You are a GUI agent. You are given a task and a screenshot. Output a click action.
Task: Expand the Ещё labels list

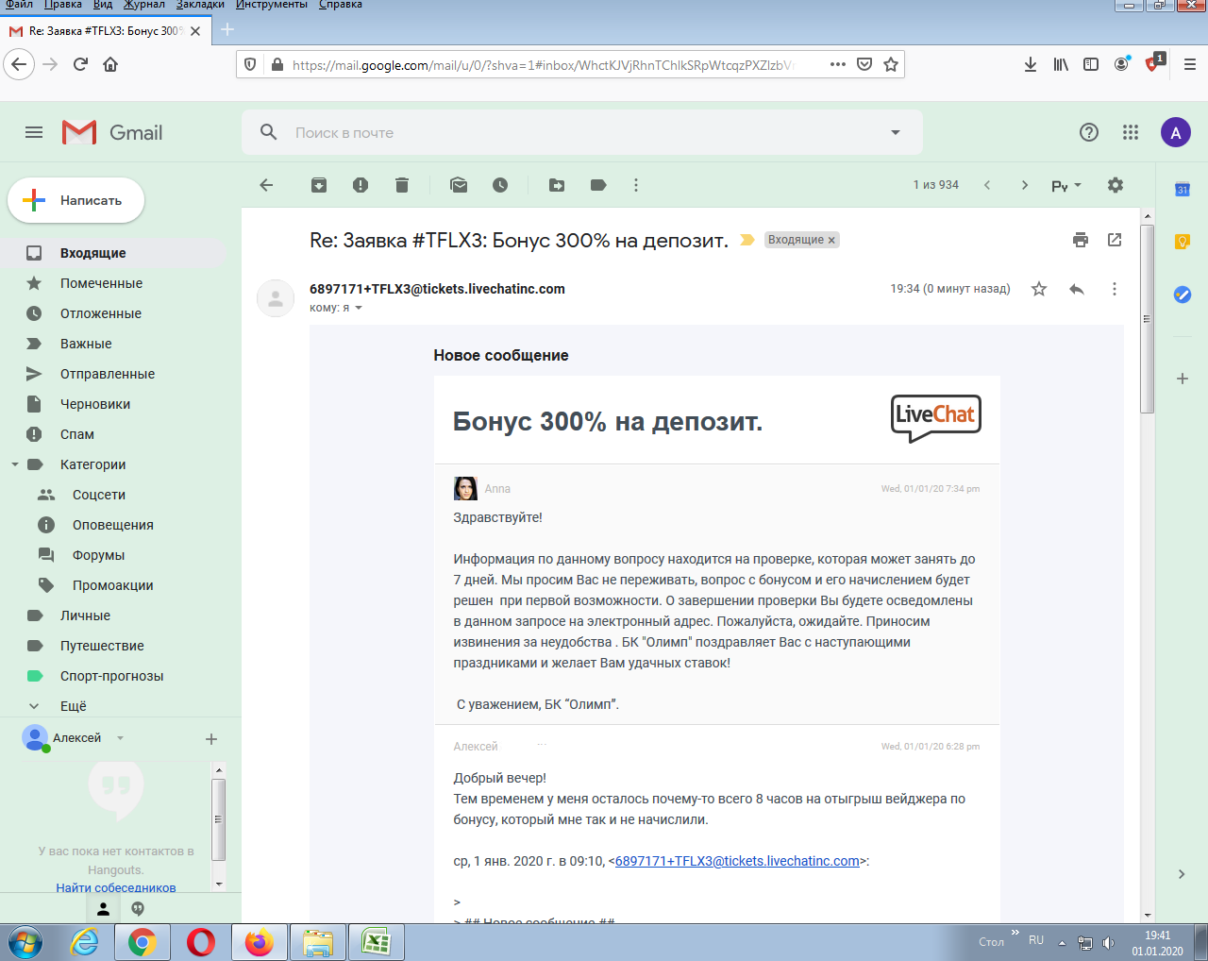pyautogui.click(x=73, y=706)
